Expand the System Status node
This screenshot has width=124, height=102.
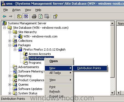[x=10, y=93]
